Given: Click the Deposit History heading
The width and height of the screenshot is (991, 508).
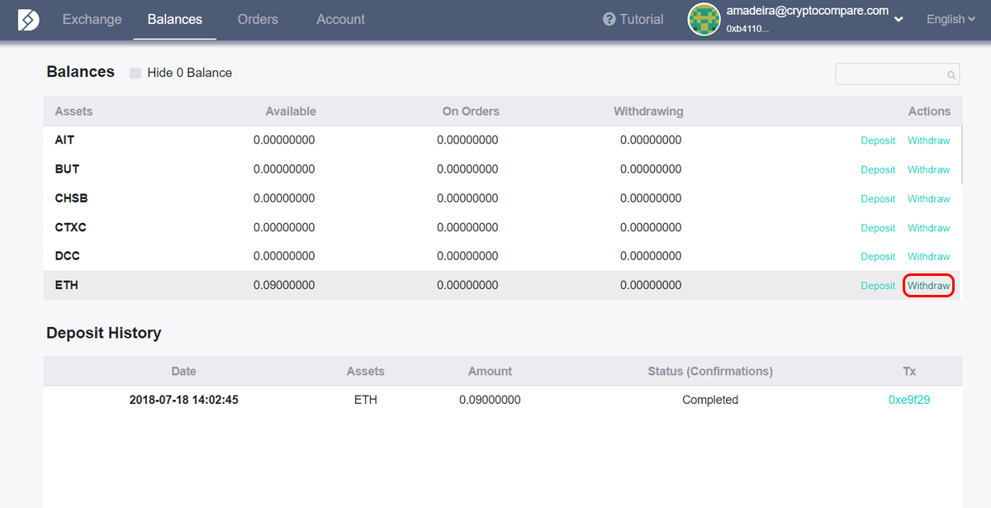Looking at the screenshot, I should pyautogui.click(x=104, y=333).
